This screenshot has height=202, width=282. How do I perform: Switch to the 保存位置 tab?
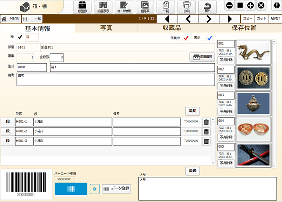coord(244,28)
